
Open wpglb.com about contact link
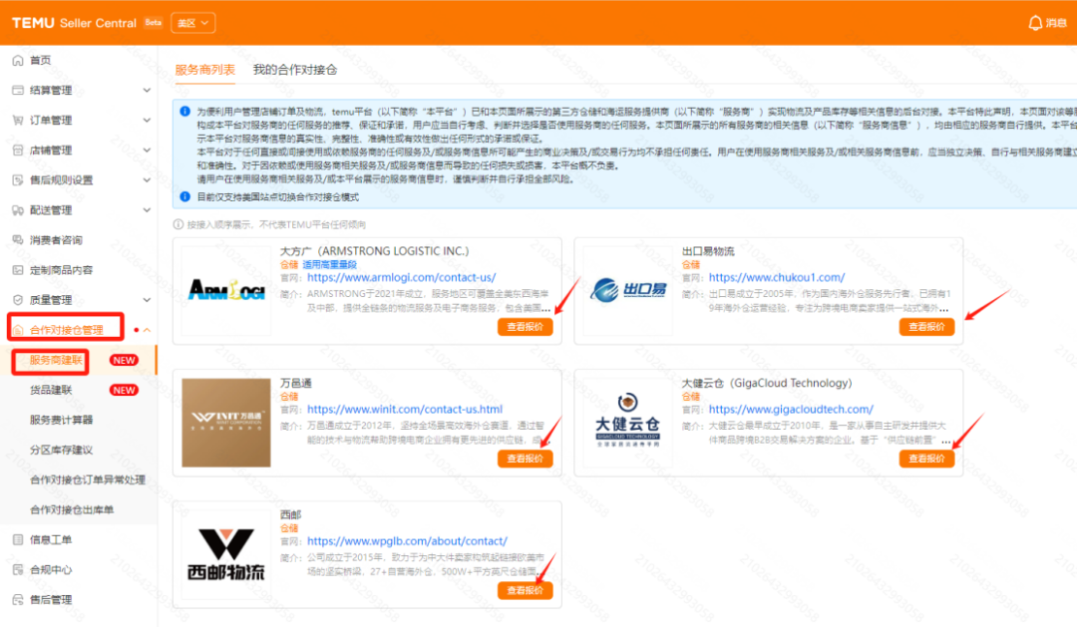407,541
